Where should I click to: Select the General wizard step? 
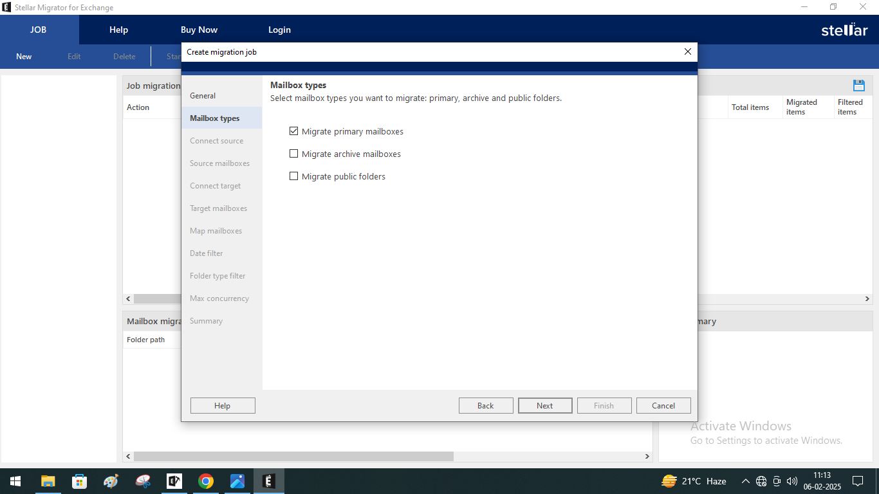[x=221, y=96]
